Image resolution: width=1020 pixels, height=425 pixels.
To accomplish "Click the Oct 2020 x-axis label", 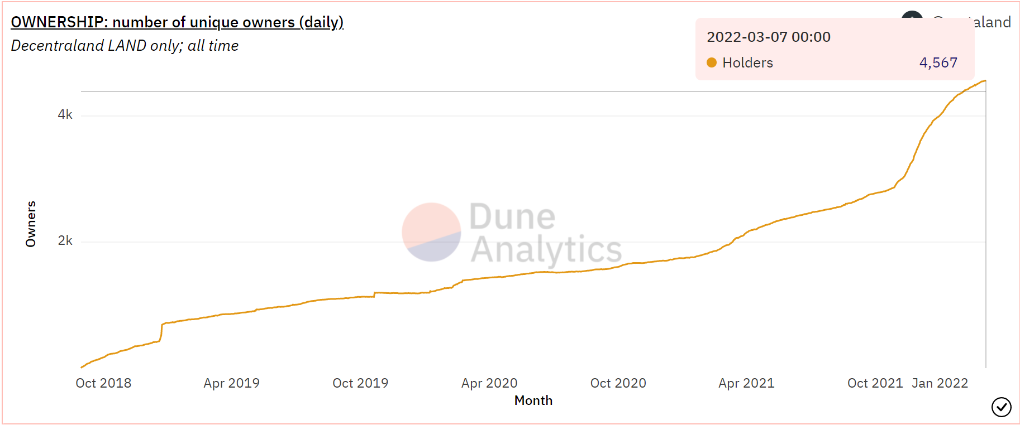I will click(618, 383).
